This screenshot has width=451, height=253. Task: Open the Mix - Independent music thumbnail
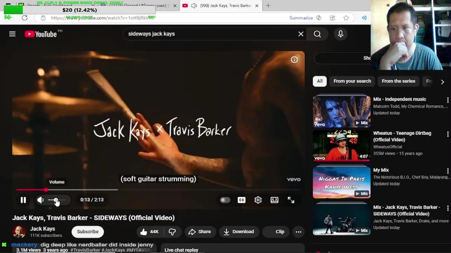(x=341, y=111)
